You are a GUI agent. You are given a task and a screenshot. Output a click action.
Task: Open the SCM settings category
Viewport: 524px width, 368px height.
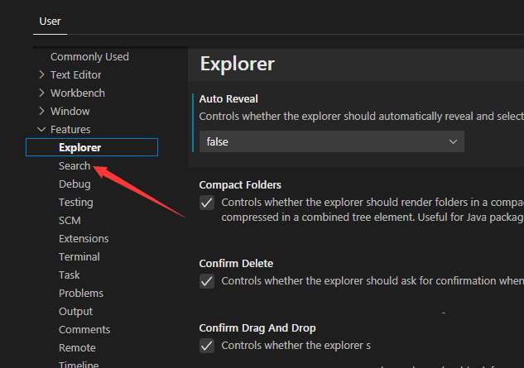70,221
